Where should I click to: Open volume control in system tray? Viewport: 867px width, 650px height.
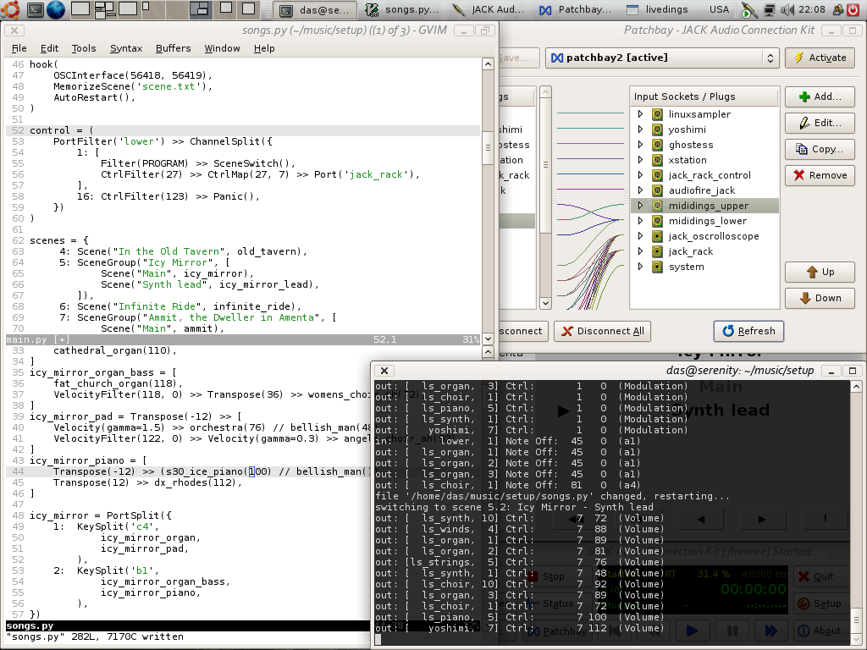pos(787,9)
